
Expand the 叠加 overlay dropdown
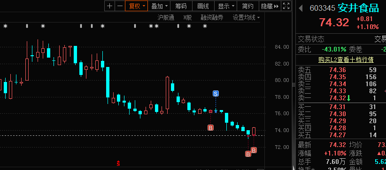tap(159, 6)
